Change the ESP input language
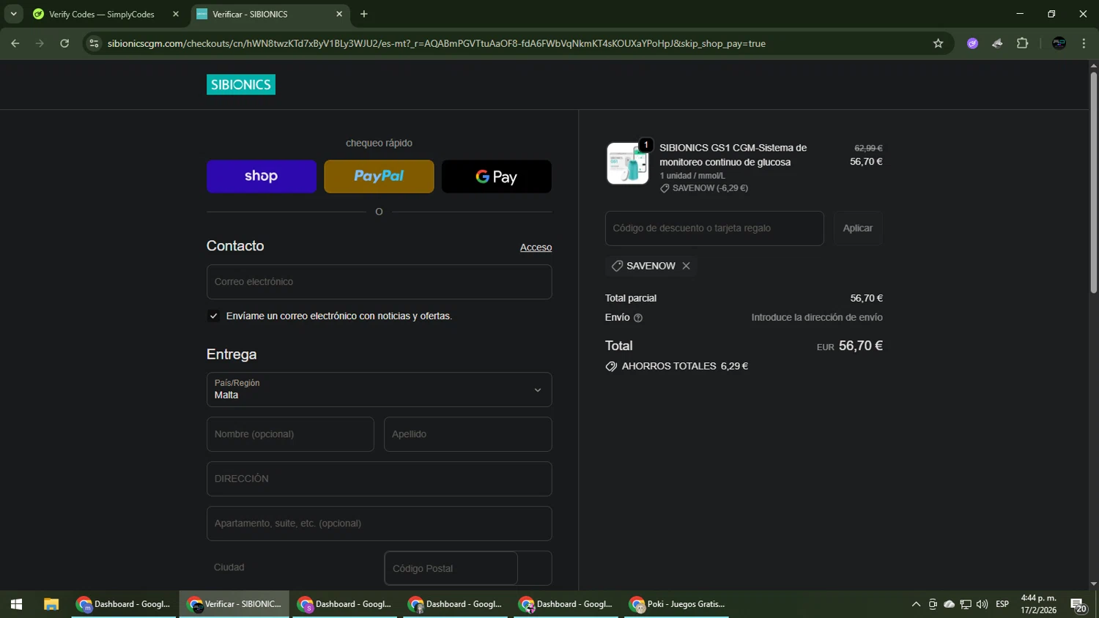 pyautogui.click(x=1002, y=604)
